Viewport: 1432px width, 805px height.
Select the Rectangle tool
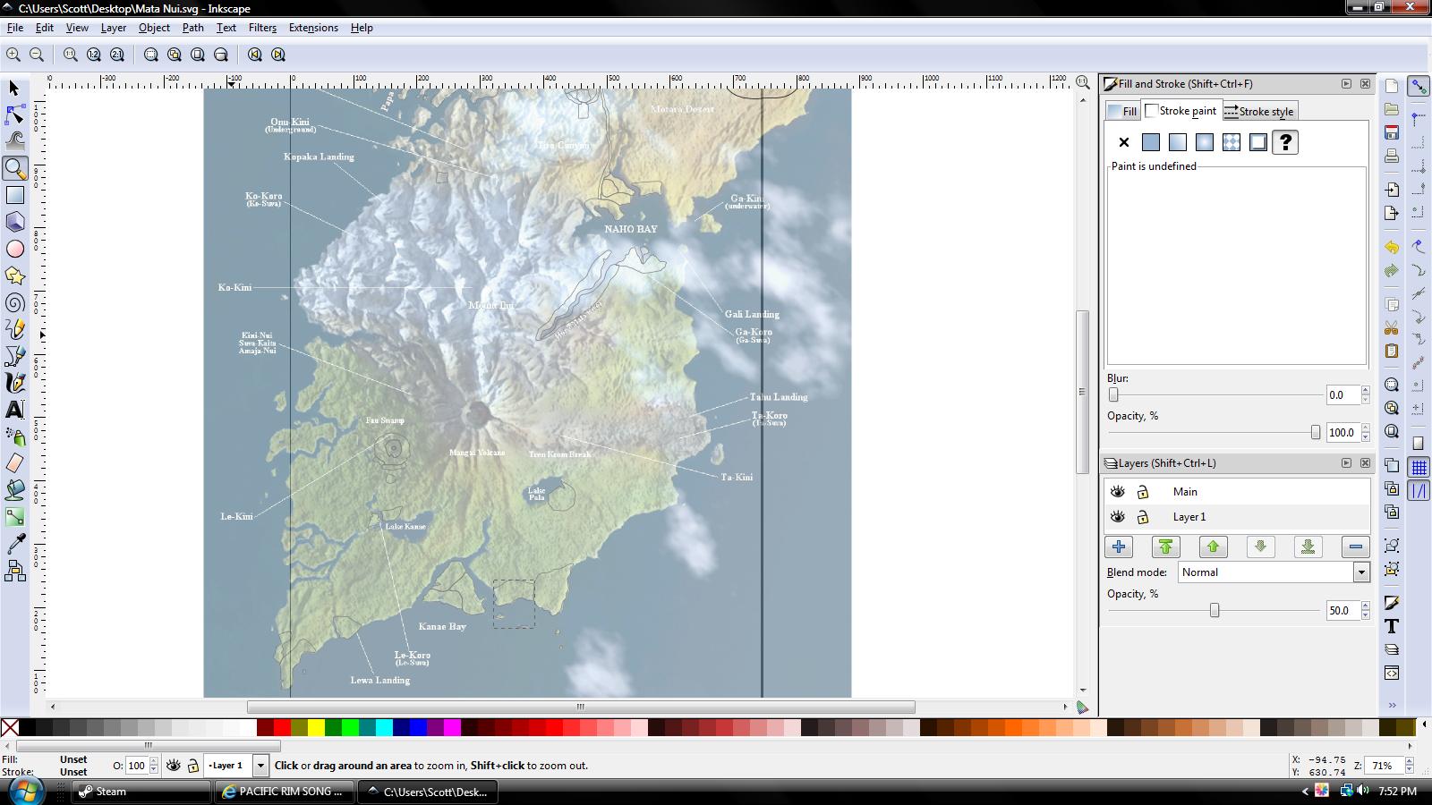click(15, 195)
